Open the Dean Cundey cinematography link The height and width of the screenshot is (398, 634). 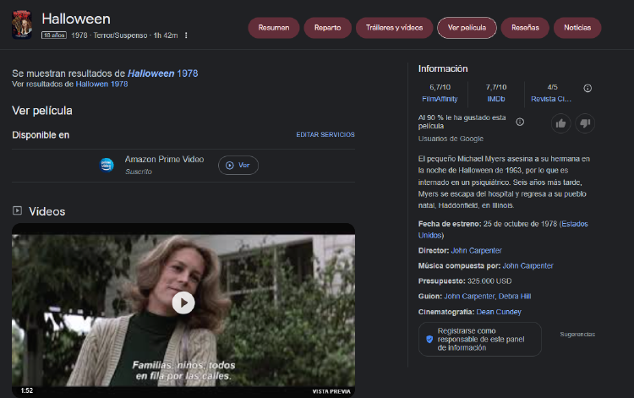pyautogui.click(x=499, y=312)
